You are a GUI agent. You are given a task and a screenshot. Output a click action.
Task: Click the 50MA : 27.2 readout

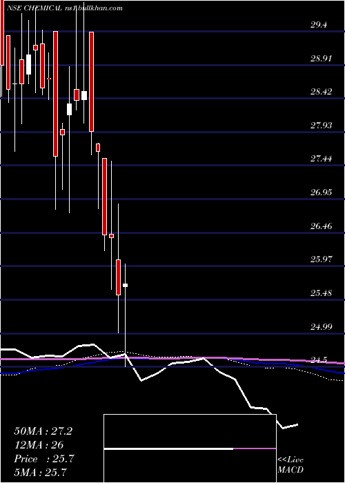[43, 431]
